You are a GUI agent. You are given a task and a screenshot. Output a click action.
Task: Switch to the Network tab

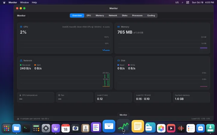(x=113, y=15)
